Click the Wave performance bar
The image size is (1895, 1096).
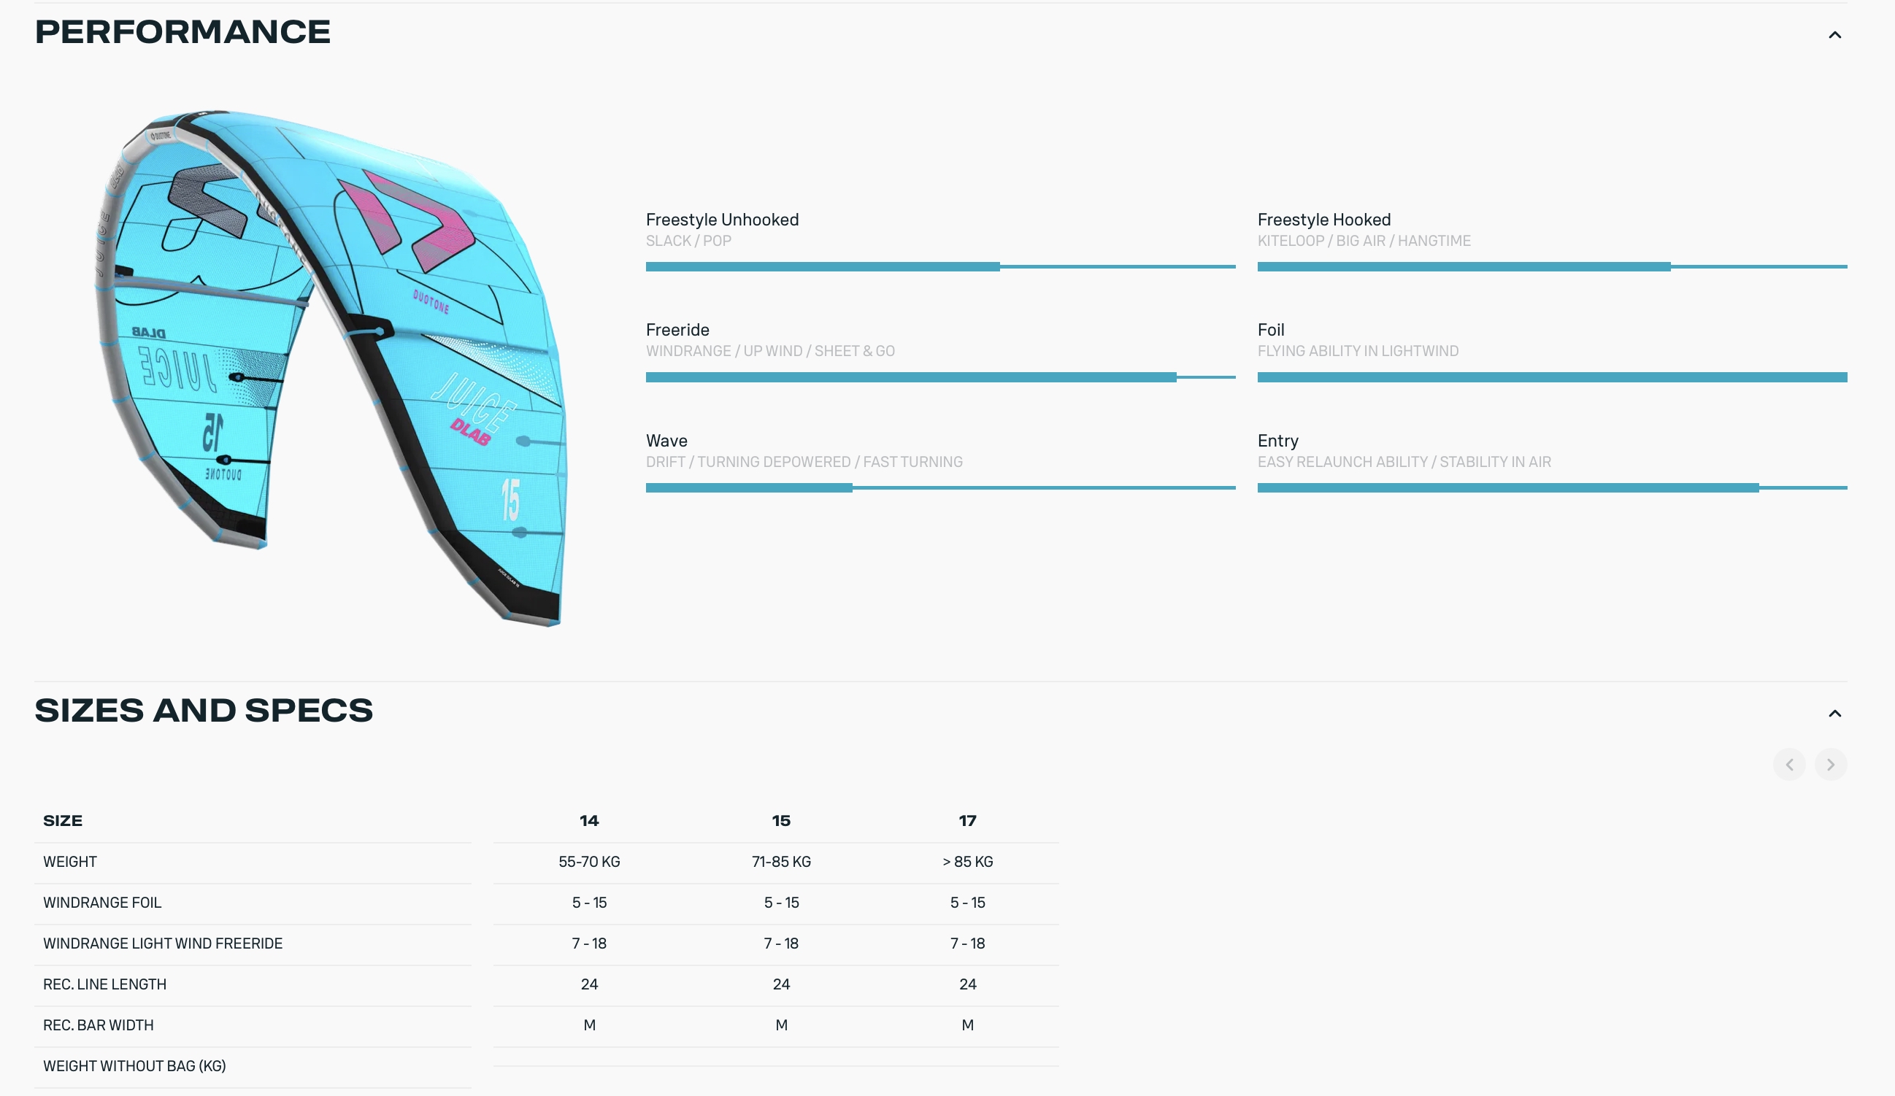940,488
